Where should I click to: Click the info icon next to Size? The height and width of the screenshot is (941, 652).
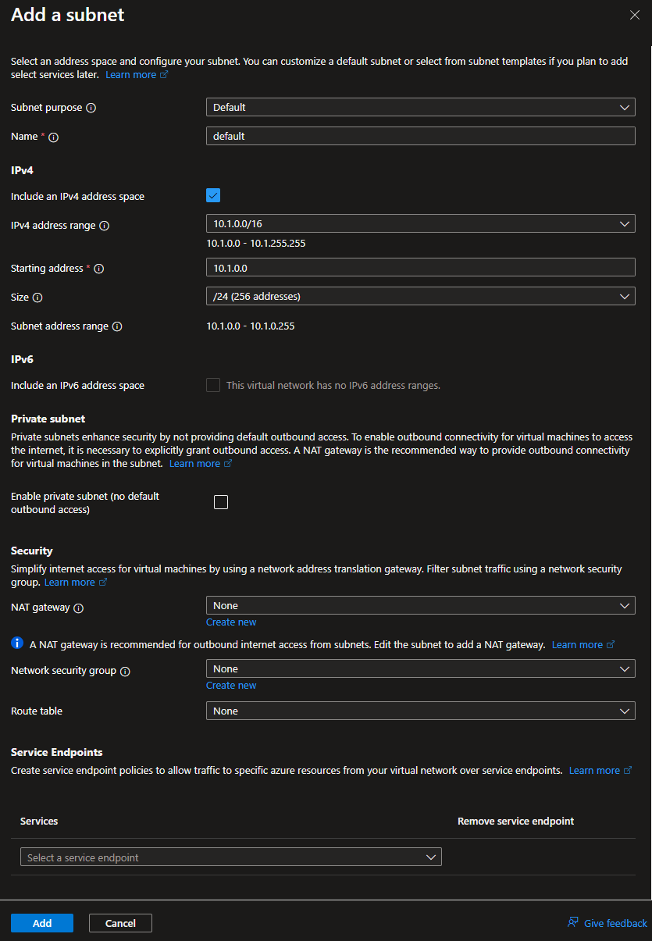click(x=37, y=298)
